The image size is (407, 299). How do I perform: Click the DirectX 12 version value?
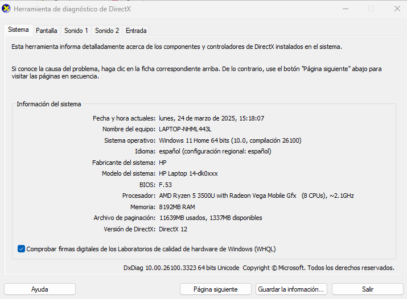(173, 229)
